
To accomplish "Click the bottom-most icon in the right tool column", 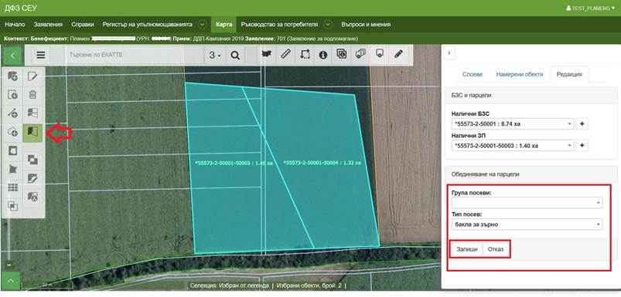I will (32, 197).
